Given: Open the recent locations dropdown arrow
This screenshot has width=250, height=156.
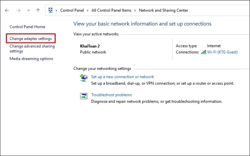Looking at the screenshot, I should [x=28, y=11].
